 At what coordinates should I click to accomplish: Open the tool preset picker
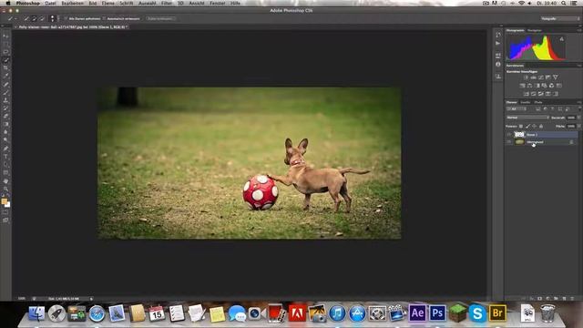point(12,18)
